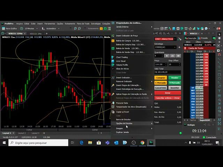Image resolution: width=223 pixels, height=167 pixels.
Task: Select the T text tool in right sidebar
Action: (219, 91)
